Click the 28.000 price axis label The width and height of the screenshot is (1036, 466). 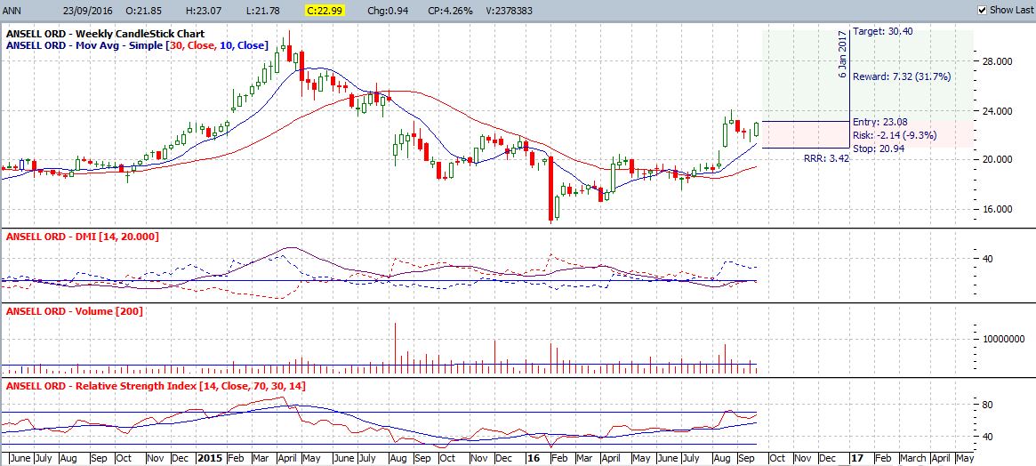coord(999,60)
